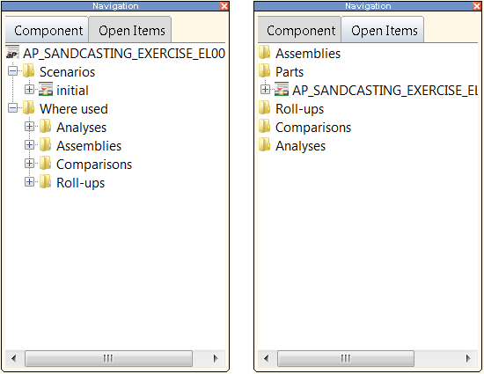Switch to Component tab in right panel
The image size is (484, 374).
299,30
